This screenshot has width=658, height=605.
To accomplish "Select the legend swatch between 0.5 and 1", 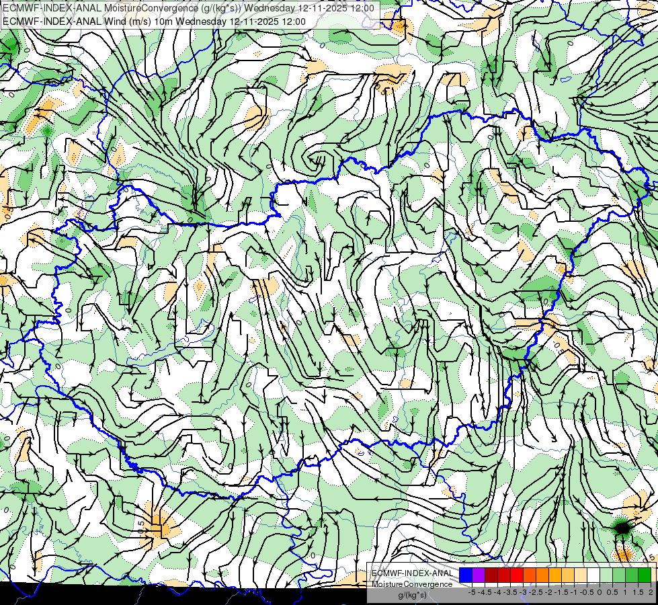I will tap(619, 575).
